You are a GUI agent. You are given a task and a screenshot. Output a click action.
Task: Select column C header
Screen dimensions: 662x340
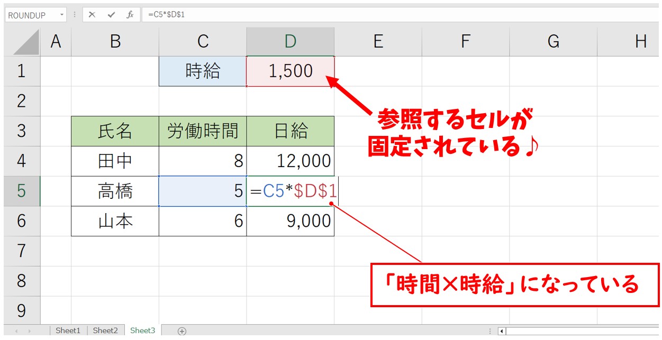pyautogui.click(x=203, y=42)
